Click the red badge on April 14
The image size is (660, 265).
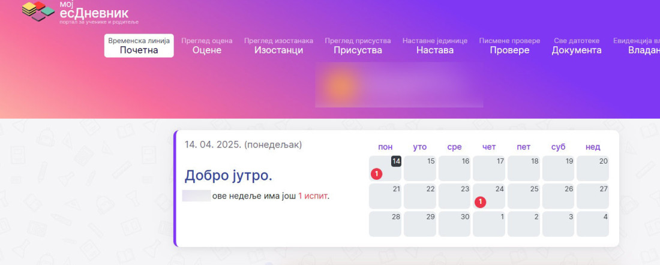376,174
